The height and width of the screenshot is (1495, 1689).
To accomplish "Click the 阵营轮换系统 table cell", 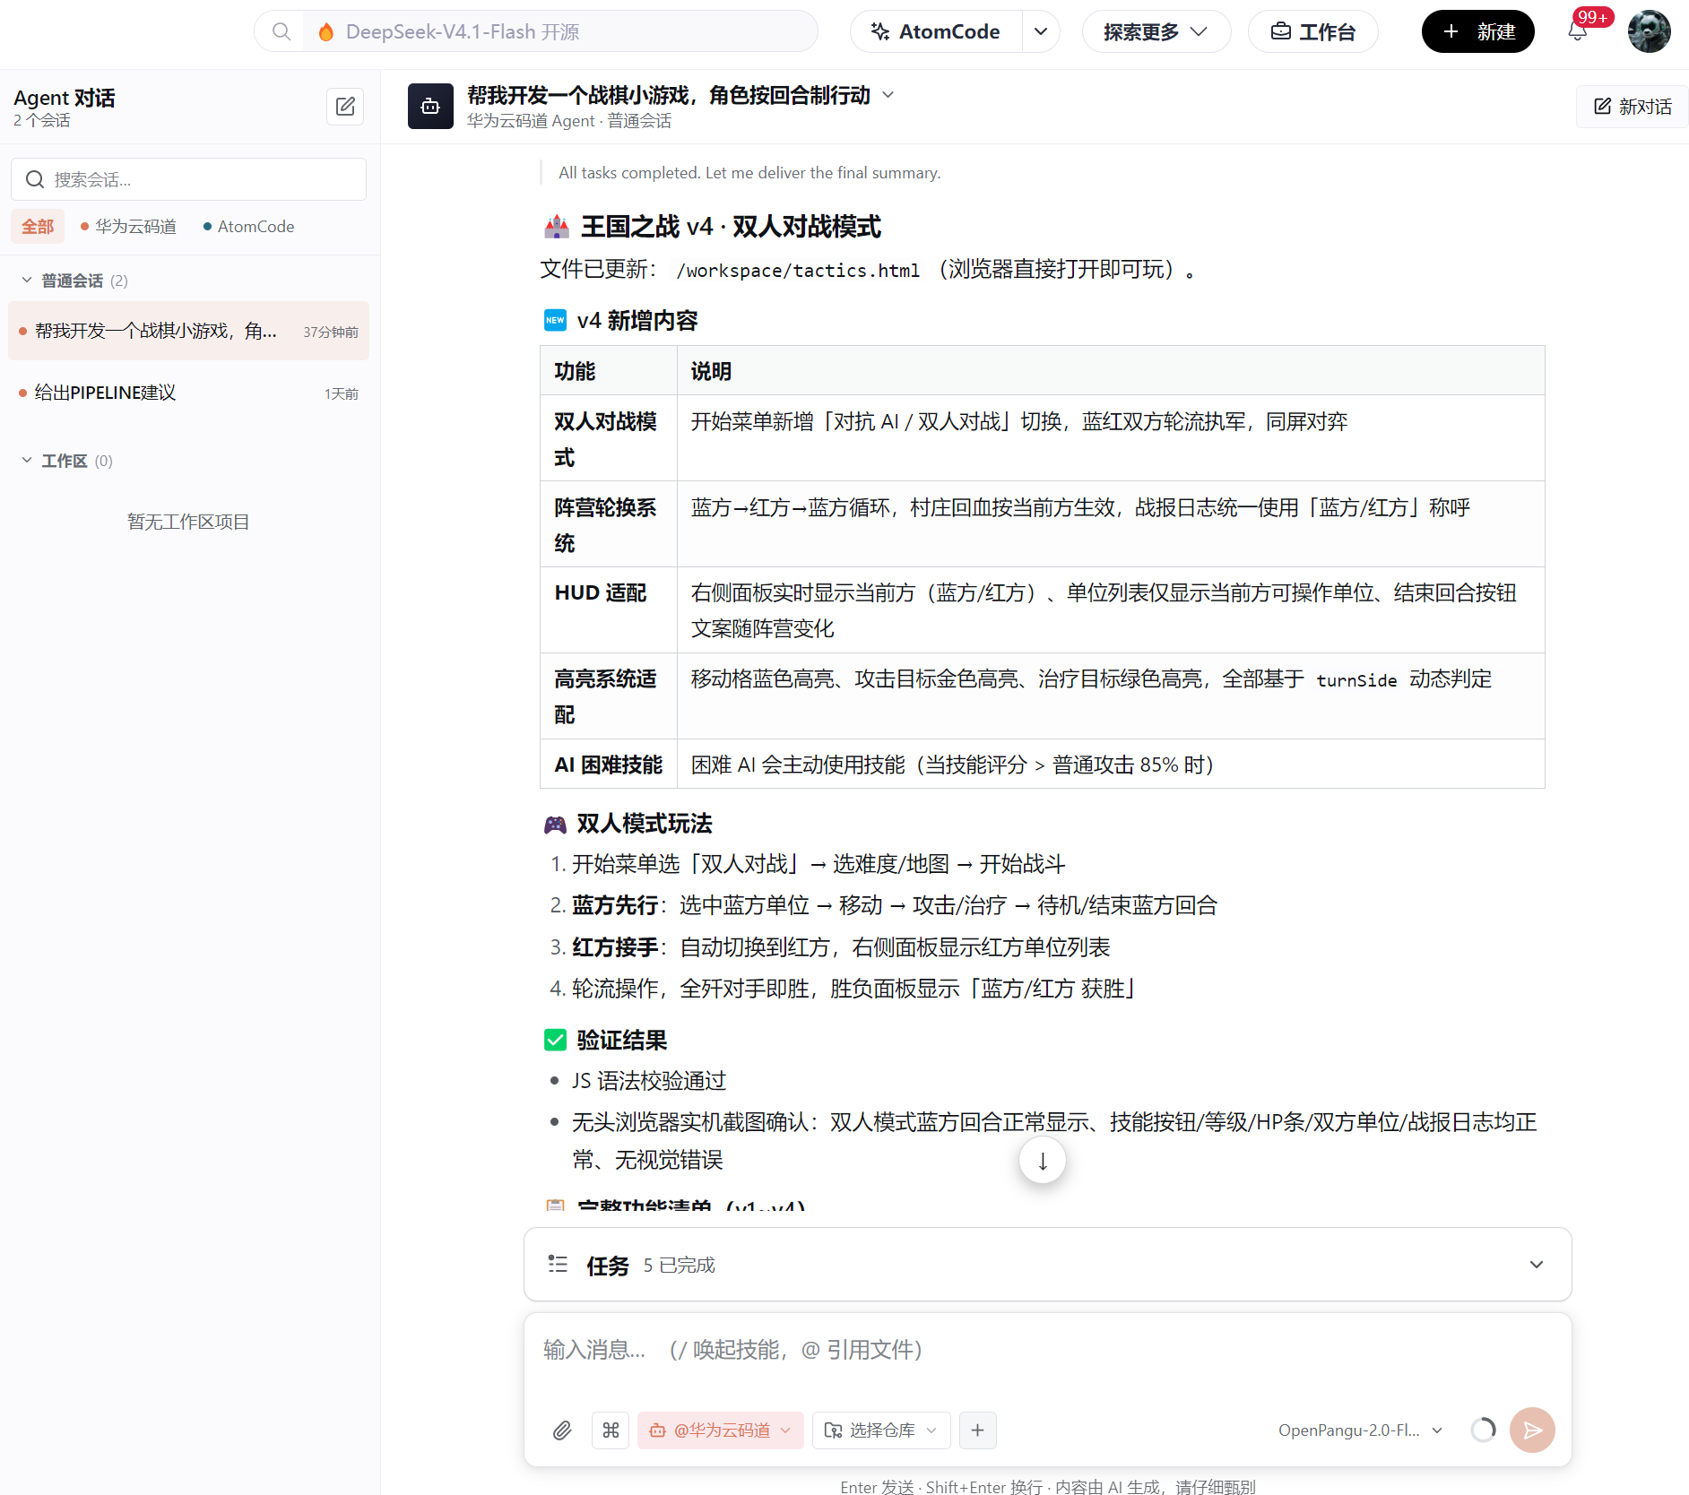I will pyautogui.click(x=608, y=524).
